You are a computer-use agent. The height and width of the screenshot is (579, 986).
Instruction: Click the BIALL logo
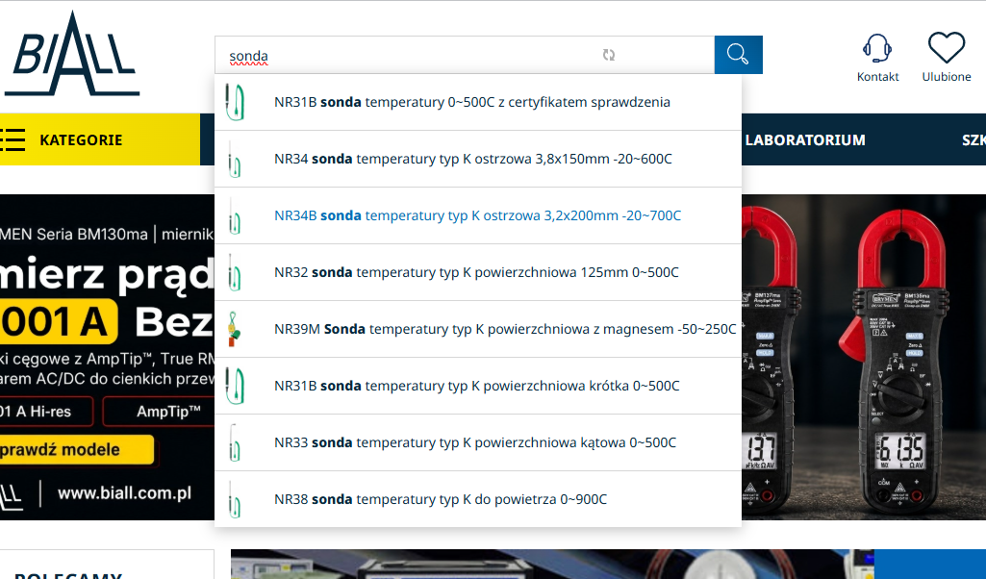(72, 54)
